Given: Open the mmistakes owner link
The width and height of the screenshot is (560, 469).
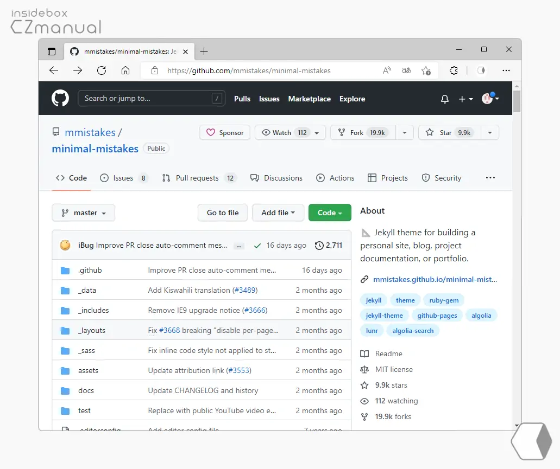Looking at the screenshot, I should pos(90,132).
